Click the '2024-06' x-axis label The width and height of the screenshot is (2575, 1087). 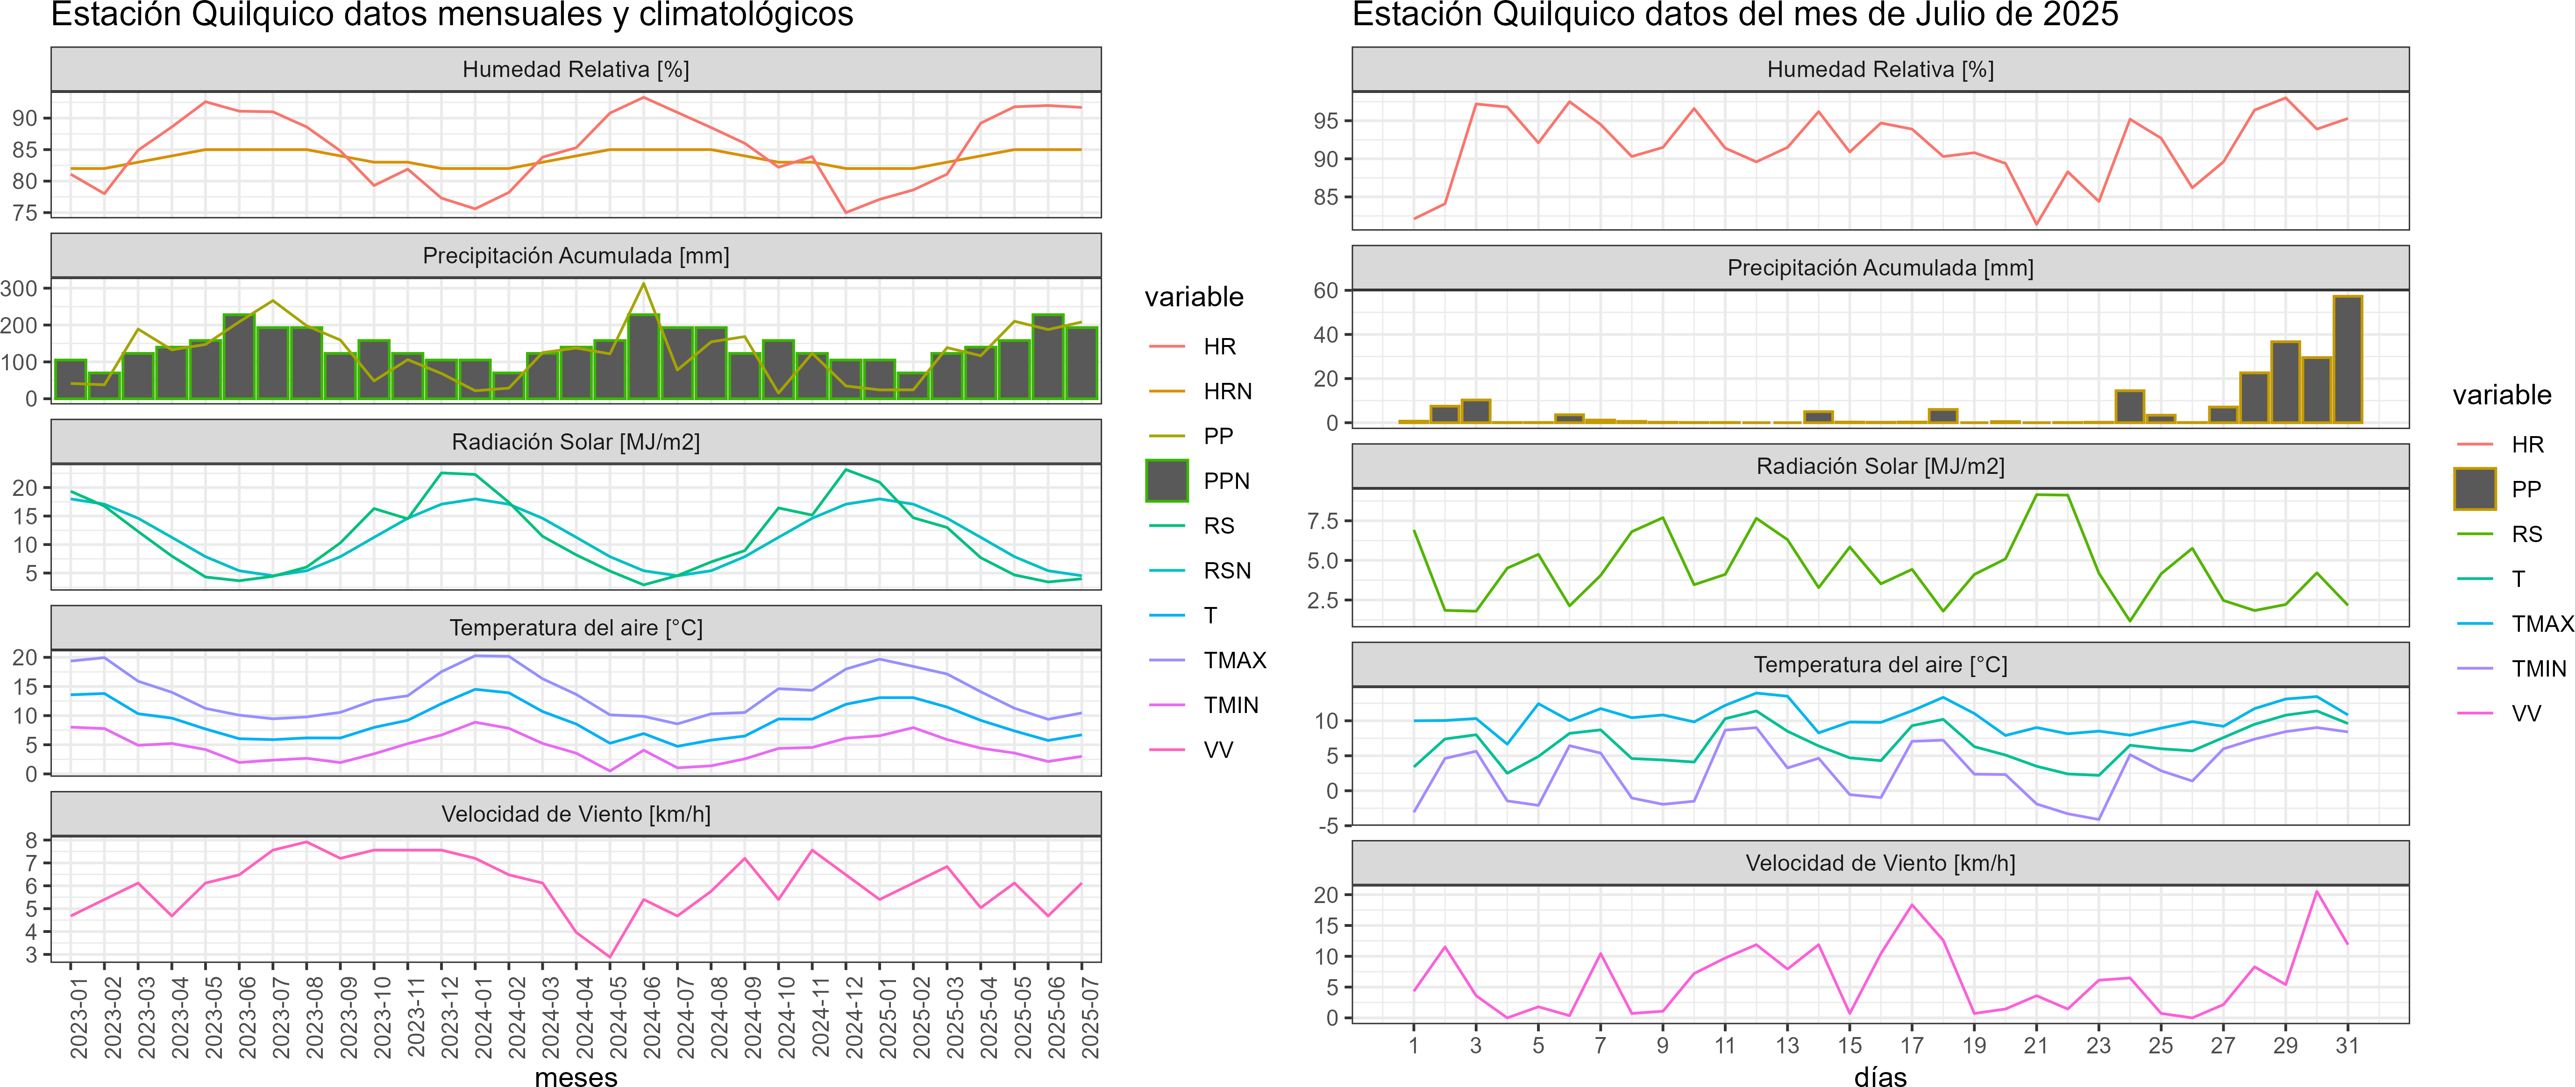(652, 1017)
